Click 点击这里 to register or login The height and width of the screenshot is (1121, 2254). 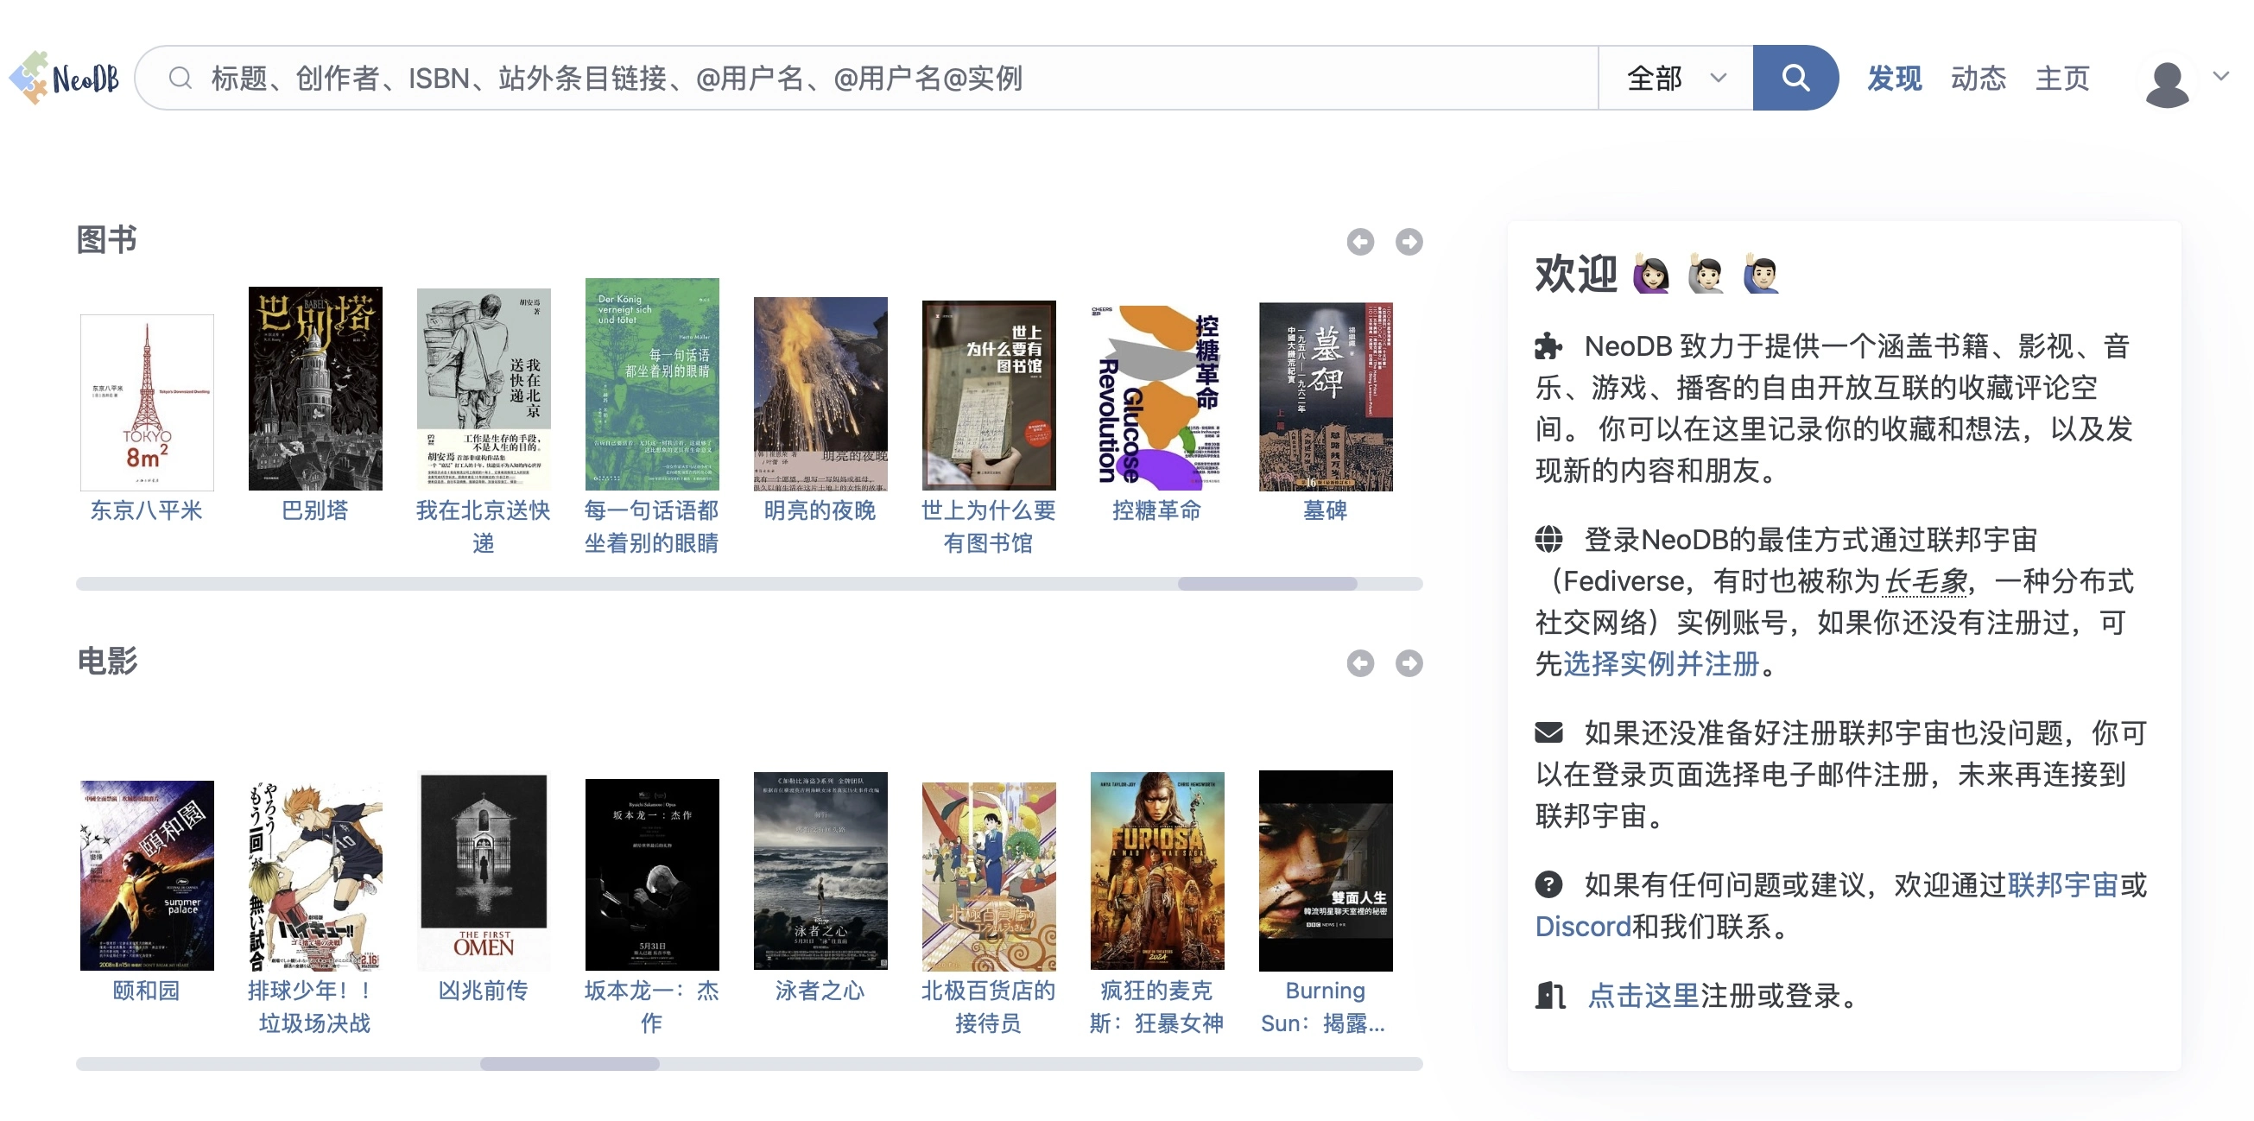tap(1643, 995)
